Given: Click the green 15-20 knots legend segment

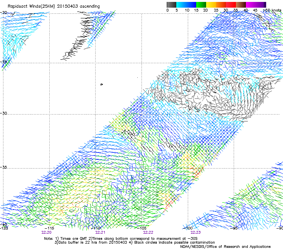Looking at the screenshot, I should [x=201, y=5].
